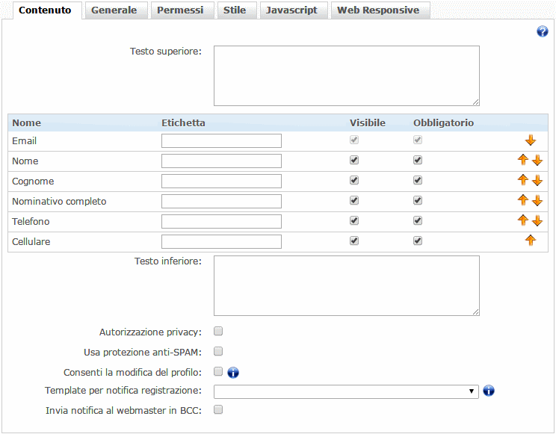
Task: Click the Testo inferiore resize handle
Action: 475,312
